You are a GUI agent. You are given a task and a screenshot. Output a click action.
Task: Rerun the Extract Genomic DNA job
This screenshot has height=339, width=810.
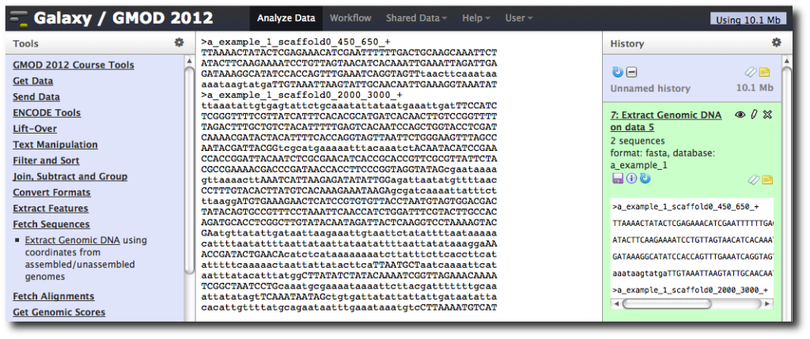pyautogui.click(x=645, y=179)
